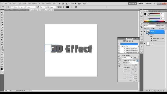Filter 3D panel by whole scene

[124, 41]
